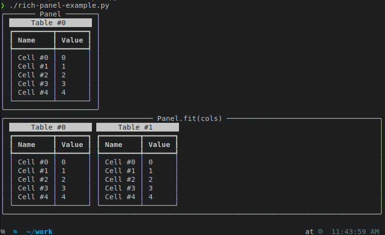The image size is (385, 235).
Task: Click the Table #0 title inside Panel
Action: click(50, 23)
